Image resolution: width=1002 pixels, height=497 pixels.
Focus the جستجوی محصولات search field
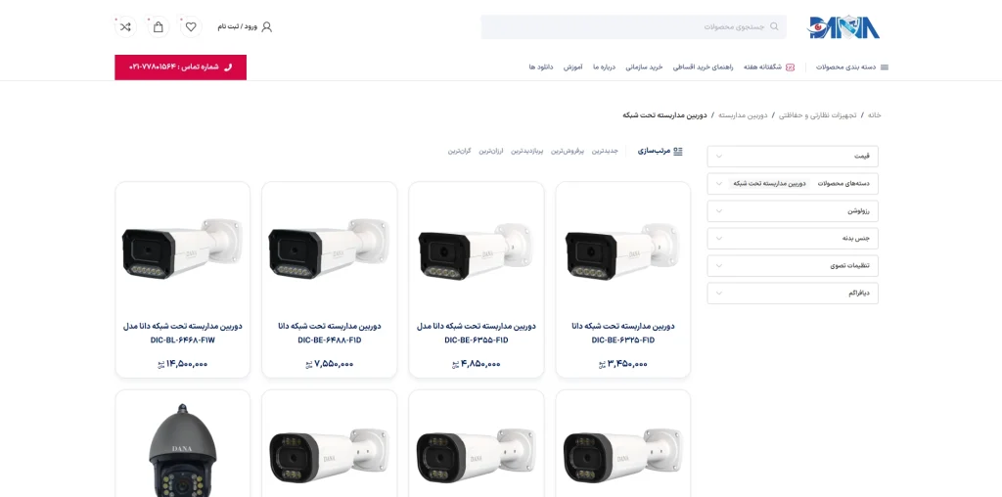(633, 26)
